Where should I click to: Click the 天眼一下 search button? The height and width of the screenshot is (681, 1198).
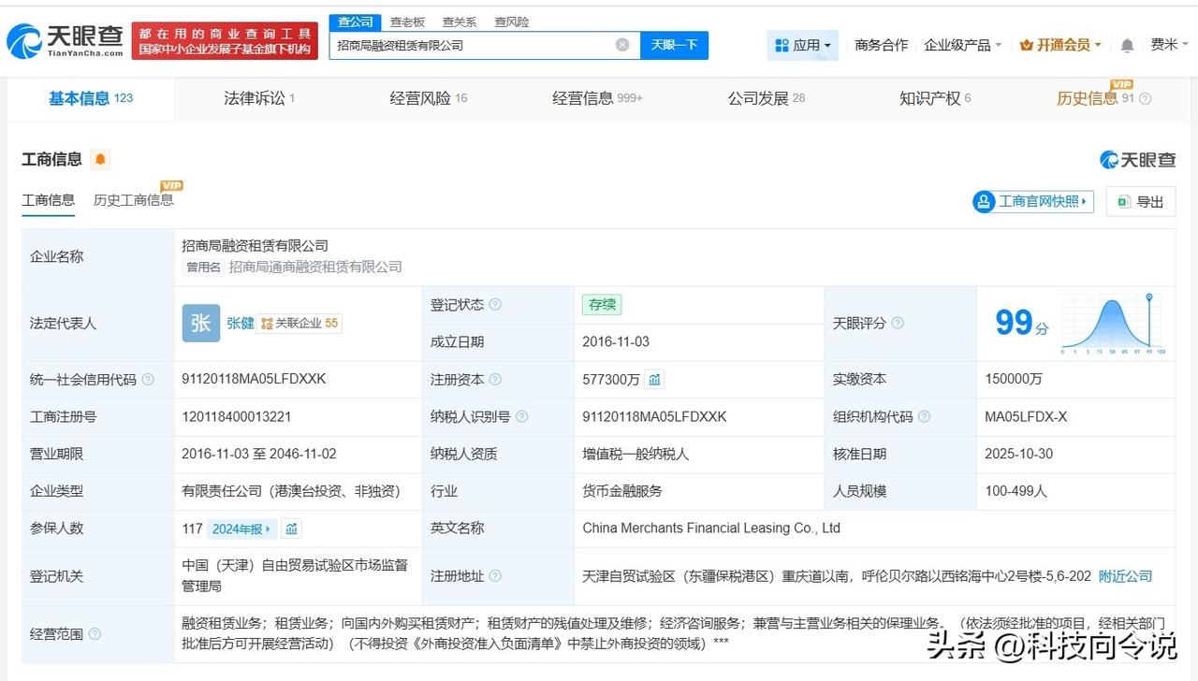(674, 45)
